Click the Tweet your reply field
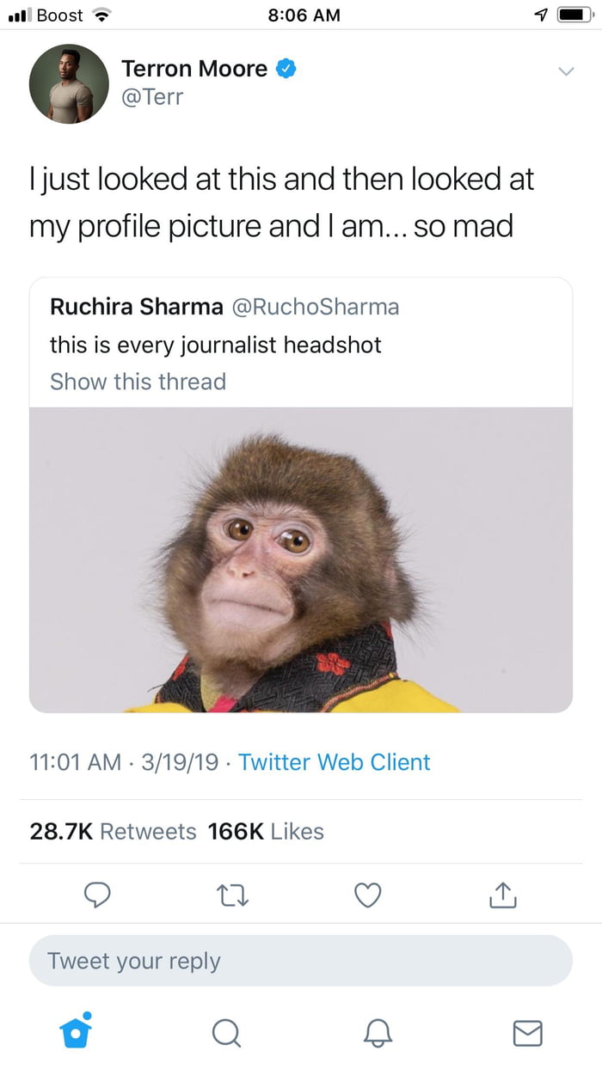Image resolution: width=602 pixels, height=1069 pixels. pos(301,961)
